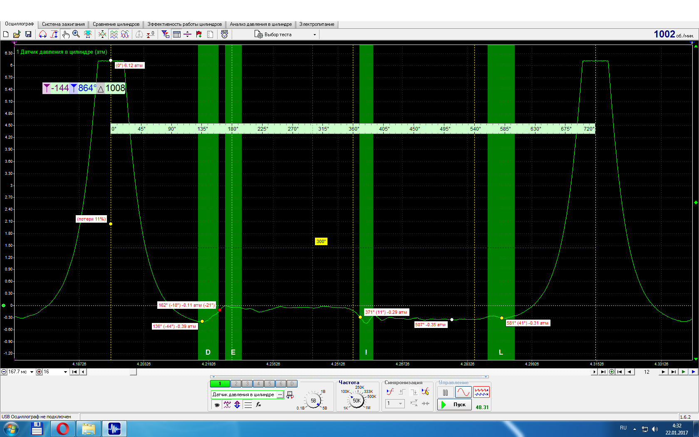Toggle the purple waveform filter button
Screen dimensions: 699x437
point(227,405)
